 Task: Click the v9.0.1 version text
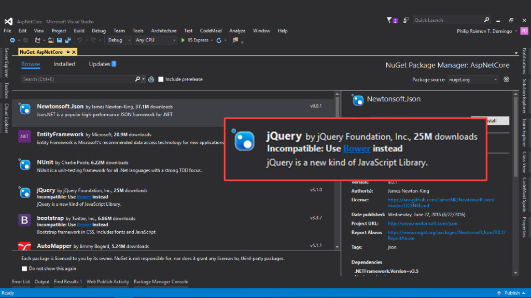316,106
